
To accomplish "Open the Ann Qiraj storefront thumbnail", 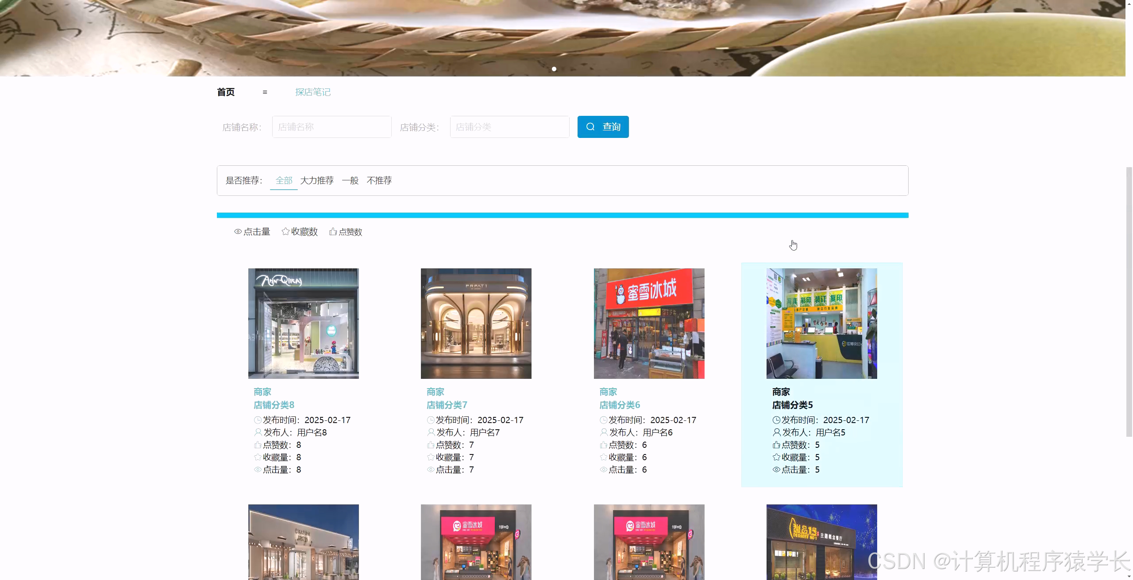I will [304, 323].
